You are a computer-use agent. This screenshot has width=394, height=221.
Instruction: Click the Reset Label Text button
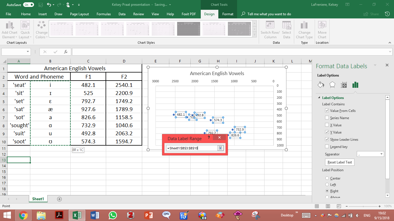click(x=339, y=162)
